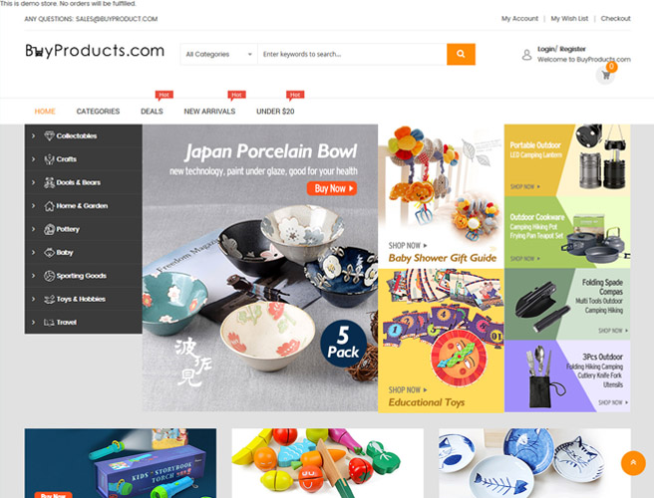Go to the New Arrivals tab

tap(209, 112)
